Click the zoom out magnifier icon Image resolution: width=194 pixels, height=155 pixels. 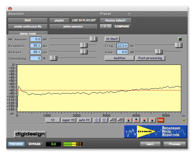[113, 120]
